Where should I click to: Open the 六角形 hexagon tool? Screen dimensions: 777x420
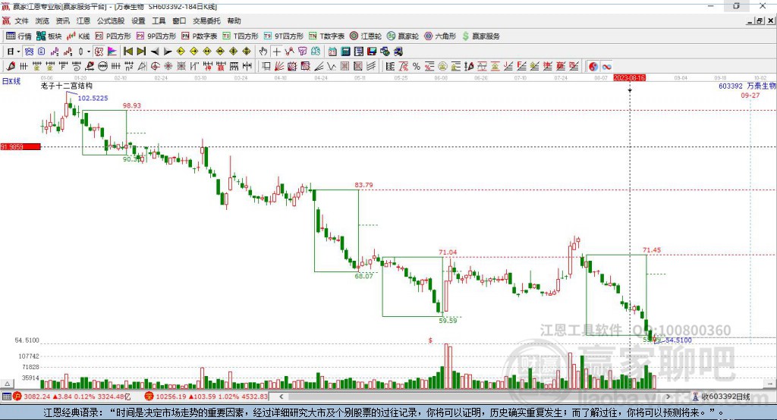tap(440, 36)
